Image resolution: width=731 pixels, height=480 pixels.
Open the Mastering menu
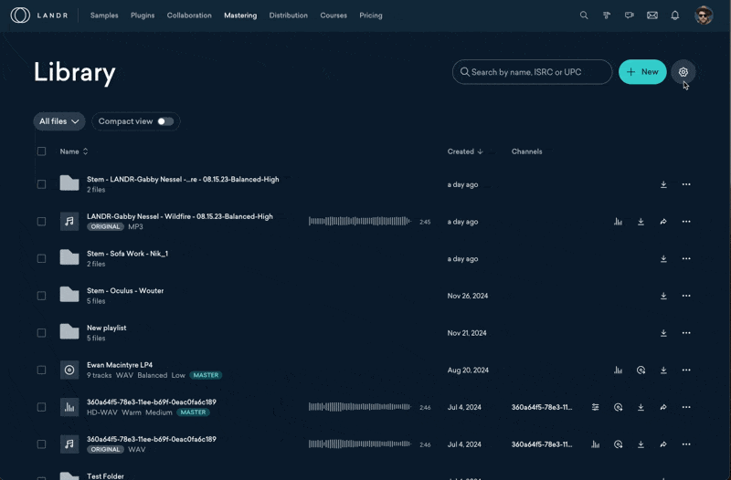pos(240,16)
